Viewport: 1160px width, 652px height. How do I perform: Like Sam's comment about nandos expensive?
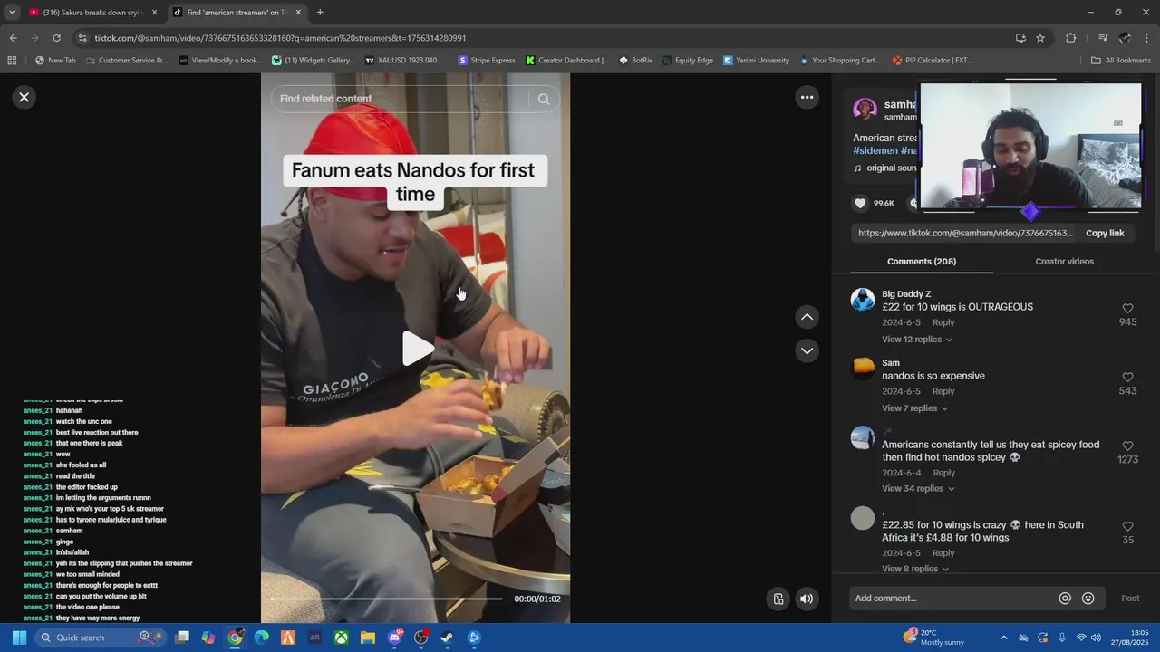pyautogui.click(x=1127, y=378)
